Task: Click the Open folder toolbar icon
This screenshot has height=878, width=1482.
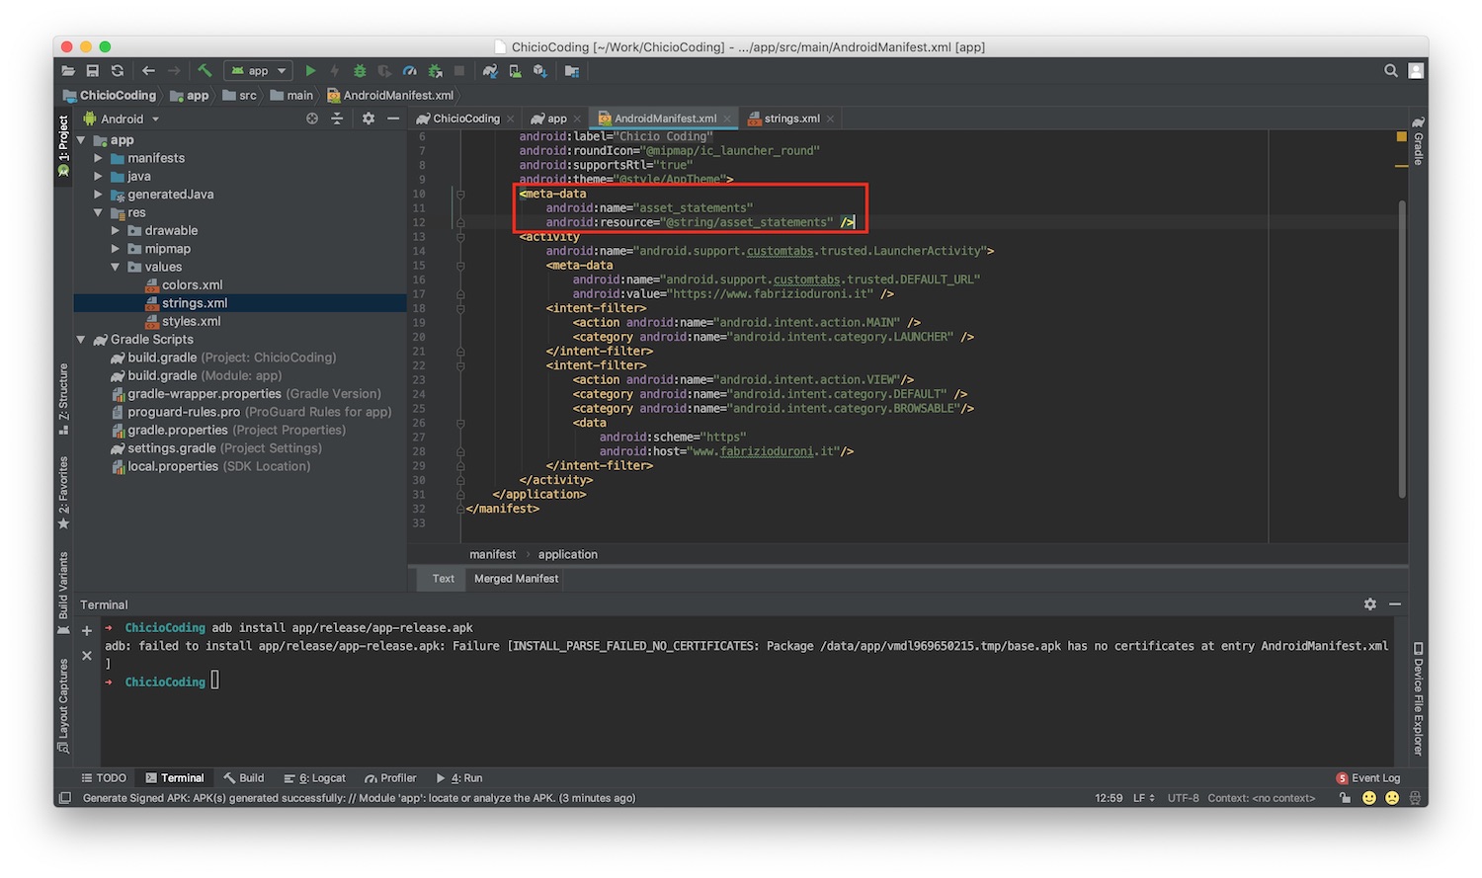Action: pyautogui.click(x=68, y=71)
